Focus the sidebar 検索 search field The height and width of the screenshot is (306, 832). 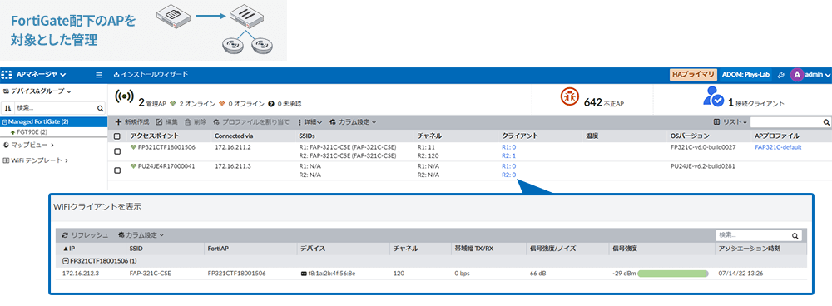click(55, 108)
